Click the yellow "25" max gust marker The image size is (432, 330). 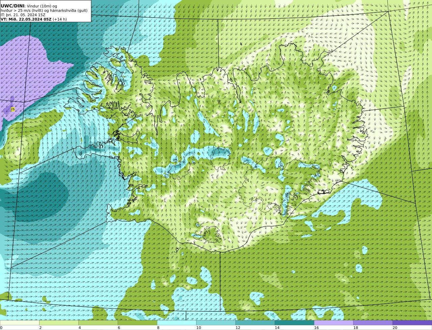click(13, 109)
